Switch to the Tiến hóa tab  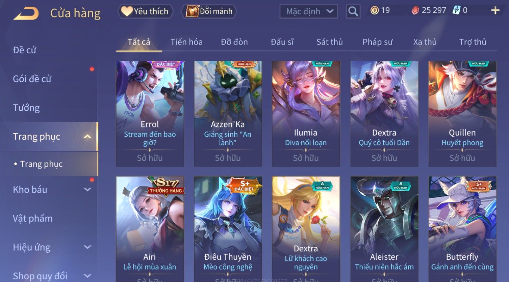186,42
